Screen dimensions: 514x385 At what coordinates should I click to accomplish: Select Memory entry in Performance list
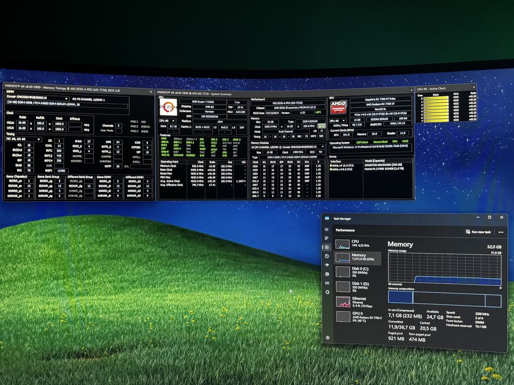(358, 257)
